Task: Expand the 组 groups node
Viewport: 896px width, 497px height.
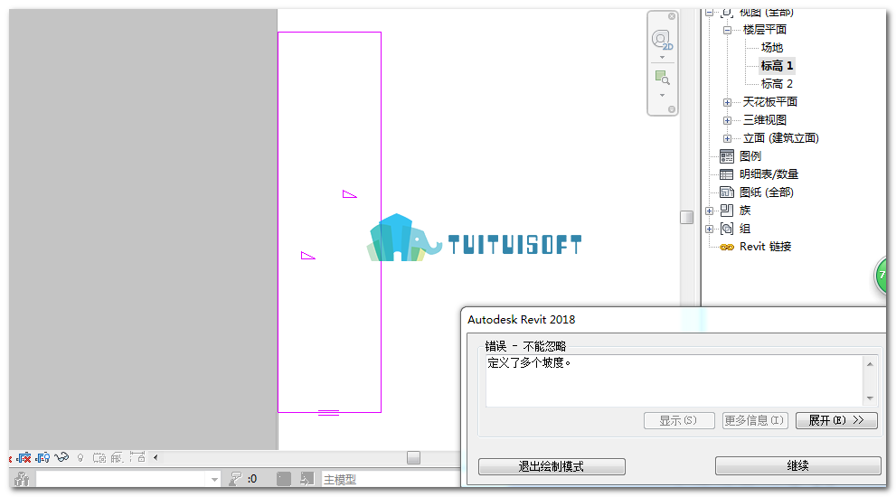Action: click(x=709, y=230)
